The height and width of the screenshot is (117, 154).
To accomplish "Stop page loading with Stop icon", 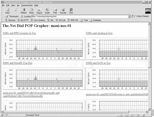I will (x=71, y=11).
